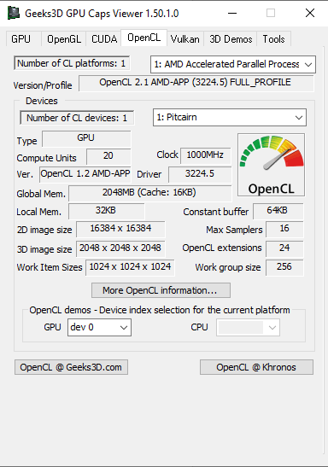Click the Global Mem. value 2048MB

(x=149, y=193)
